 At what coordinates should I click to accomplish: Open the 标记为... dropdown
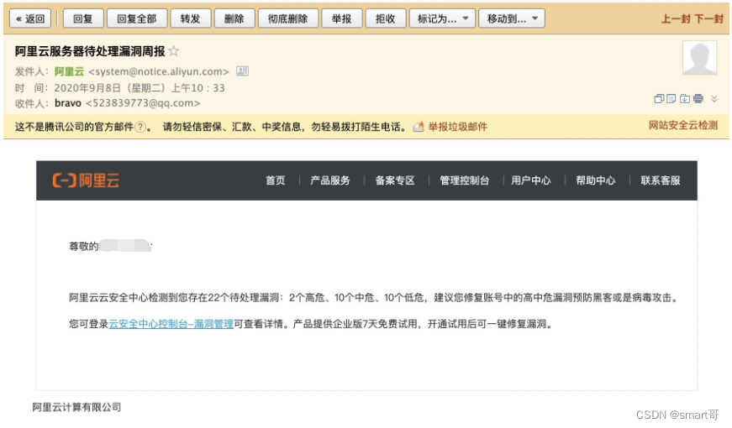pos(442,18)
